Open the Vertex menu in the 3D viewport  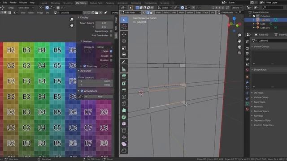pyautogui.click(x=190, y=13)
